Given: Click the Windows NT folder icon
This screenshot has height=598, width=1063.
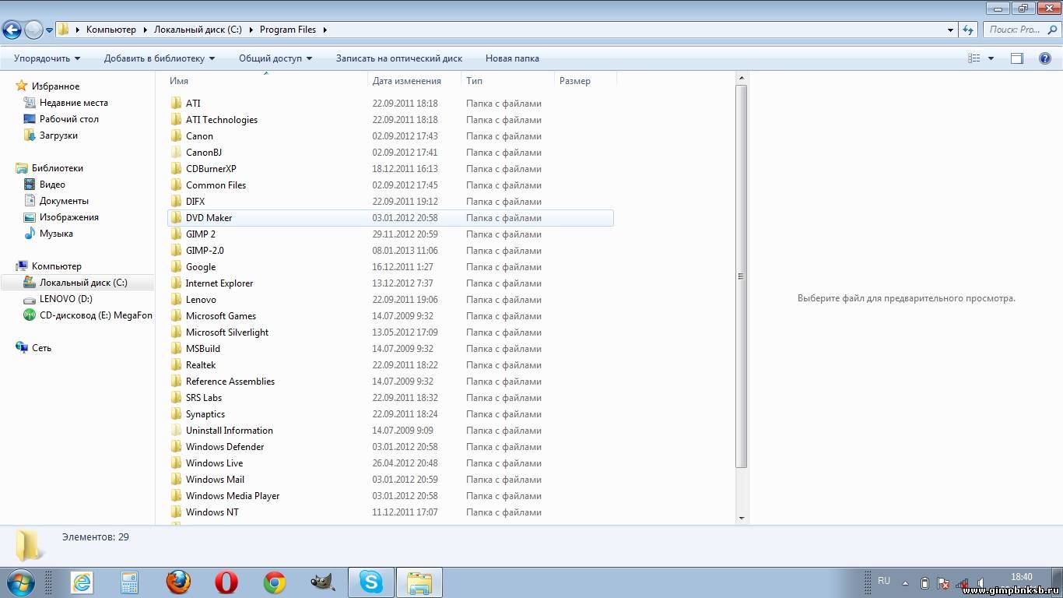Looking at the screenshot, I should click(176, 512).
